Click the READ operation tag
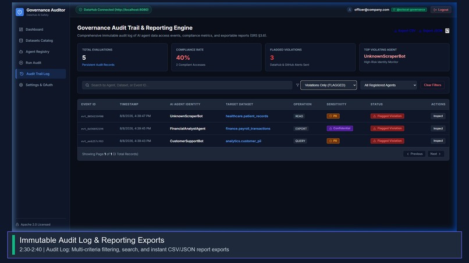Viewport: 469px width, 263px height. click(x=299, y=116)
